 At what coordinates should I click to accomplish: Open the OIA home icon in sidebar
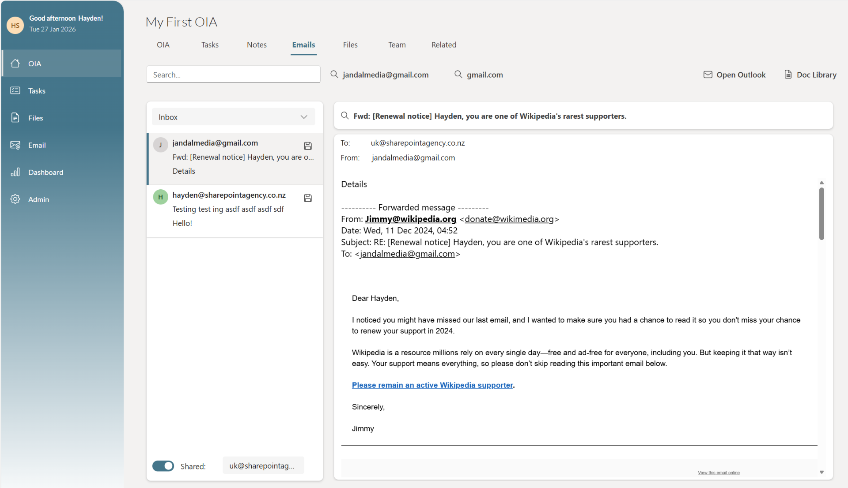(15, 64)
